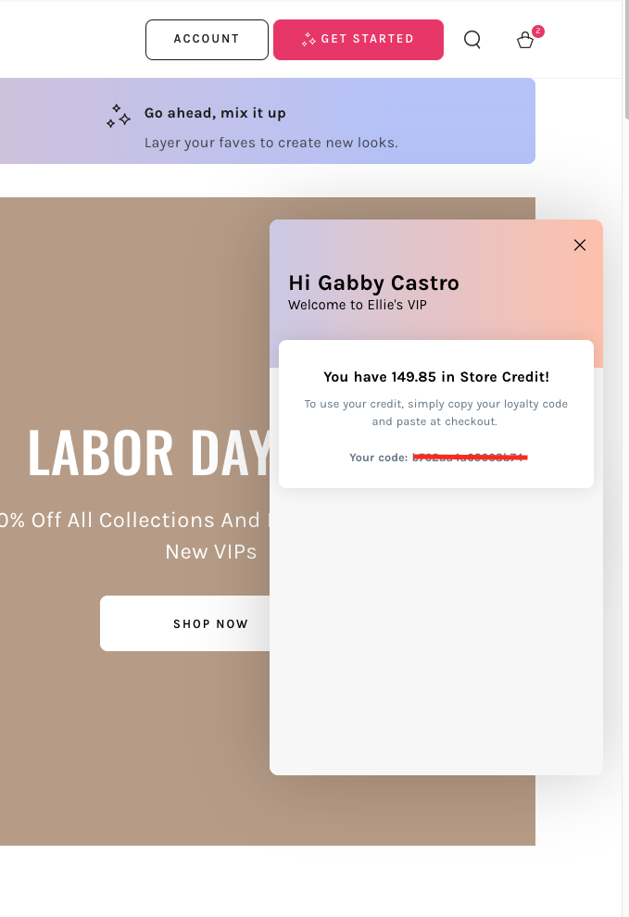Click the sparkle icon beside "Go ahead, mix it up"
The height and width of the screenshot is (917, 629).
(x=118, y=116)
